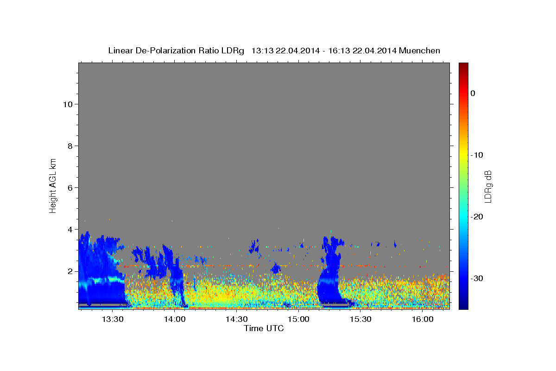Click the colorbar tick label '-10'
The height and width of the screenshot is (371, 556).
coord(477,155)
